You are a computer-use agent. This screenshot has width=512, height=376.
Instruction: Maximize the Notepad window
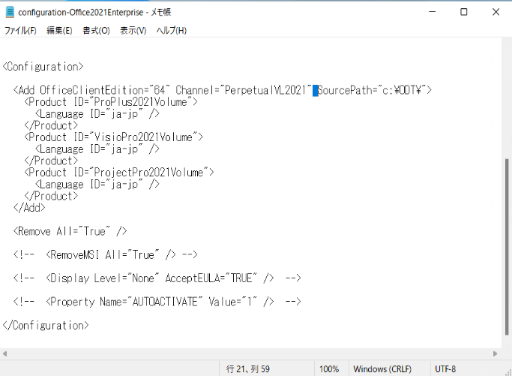464,12
